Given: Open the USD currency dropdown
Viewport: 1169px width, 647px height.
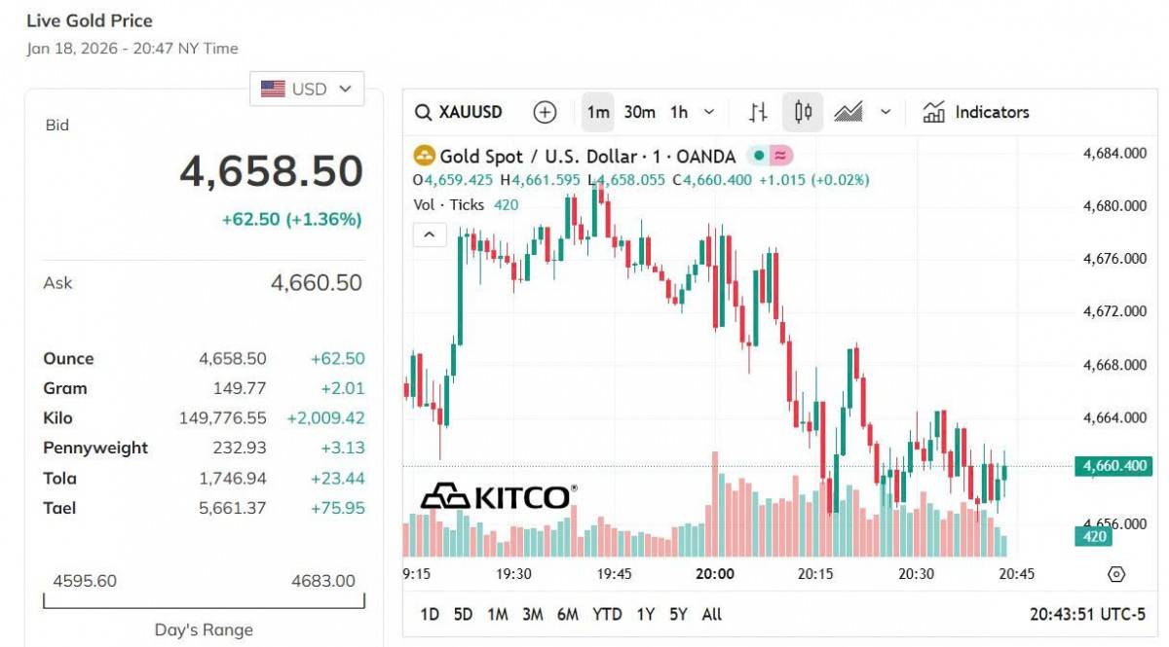Looking at the screenshot, I should 307,89.
